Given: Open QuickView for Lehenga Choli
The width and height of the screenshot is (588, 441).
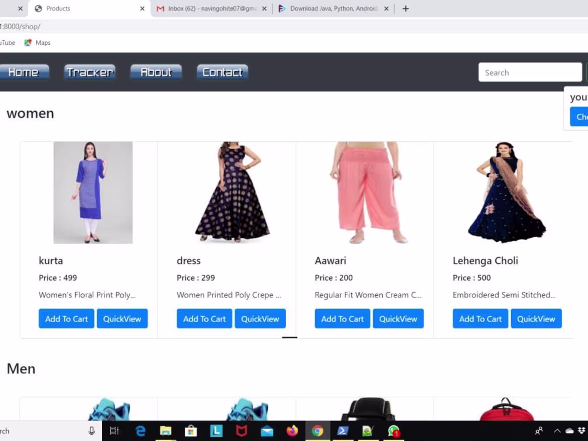Looking at the screenshot, I should click(536, 319).
